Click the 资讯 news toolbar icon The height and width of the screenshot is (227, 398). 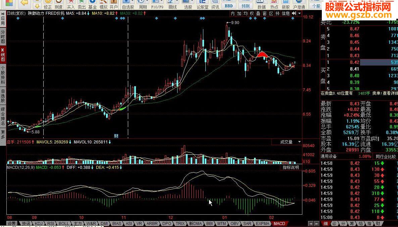click(215, 5)
